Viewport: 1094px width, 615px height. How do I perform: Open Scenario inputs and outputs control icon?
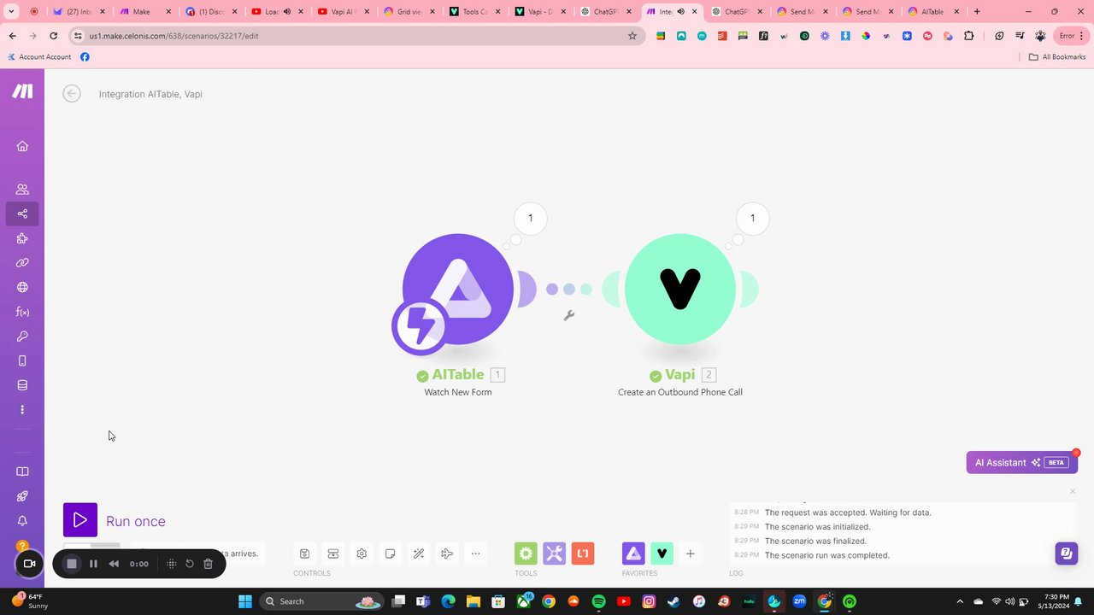pyautogui.click(x=333, y=553)
